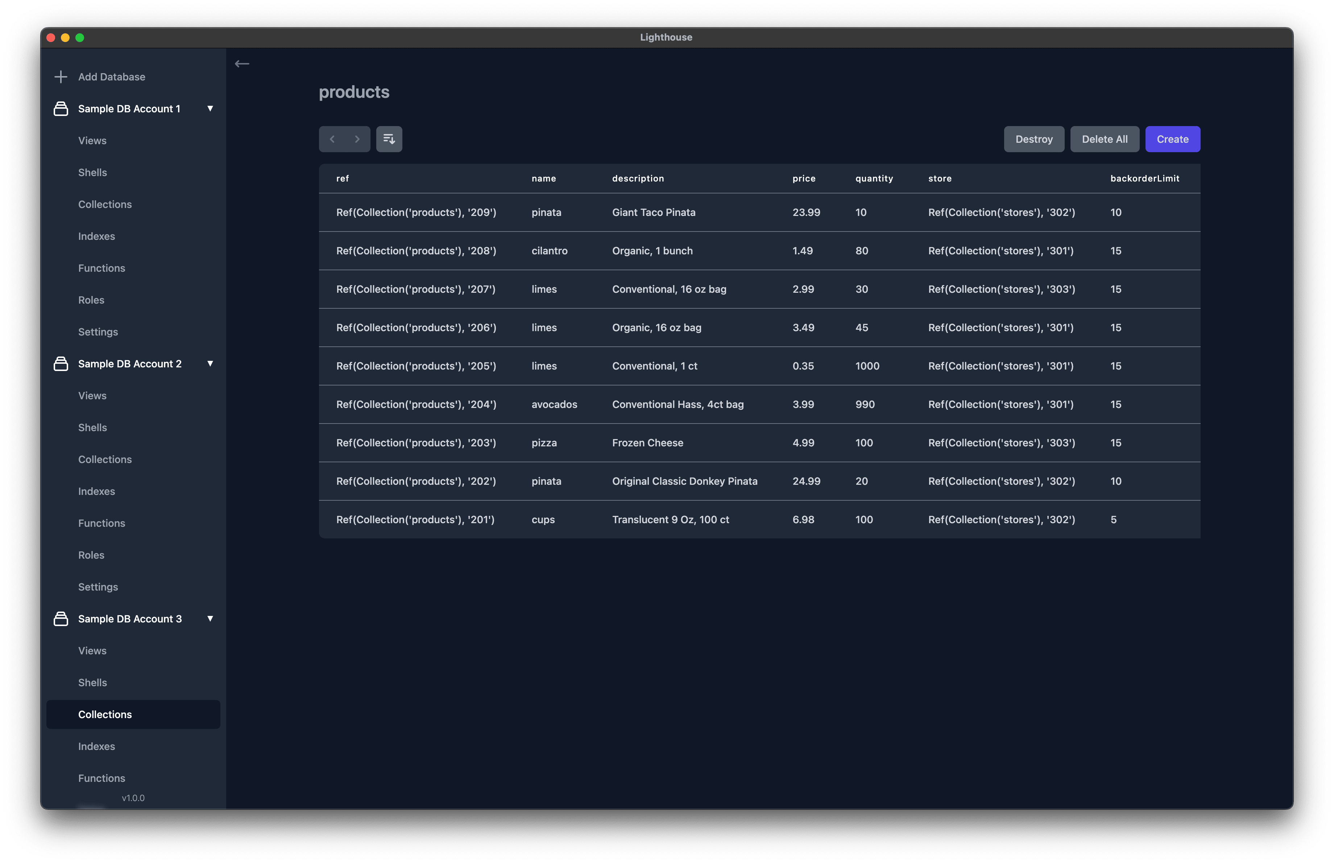1334x863 pixels.
Task: Click the Destroy button
Action: [x=1033, y=139]
